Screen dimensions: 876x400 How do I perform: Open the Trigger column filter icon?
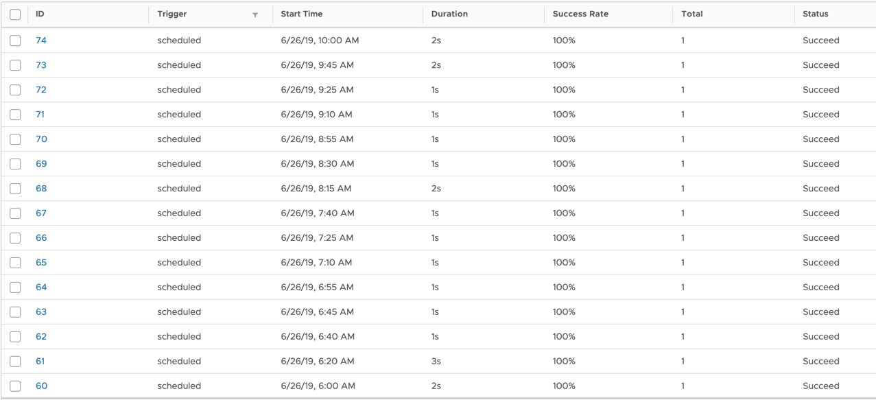(x=255, y=14)
